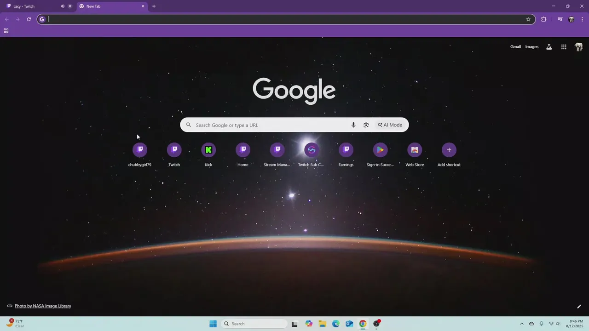Open File Explorer from the taskbar
Viewport: 589px width, 331px height.
[x=323, y=324]
